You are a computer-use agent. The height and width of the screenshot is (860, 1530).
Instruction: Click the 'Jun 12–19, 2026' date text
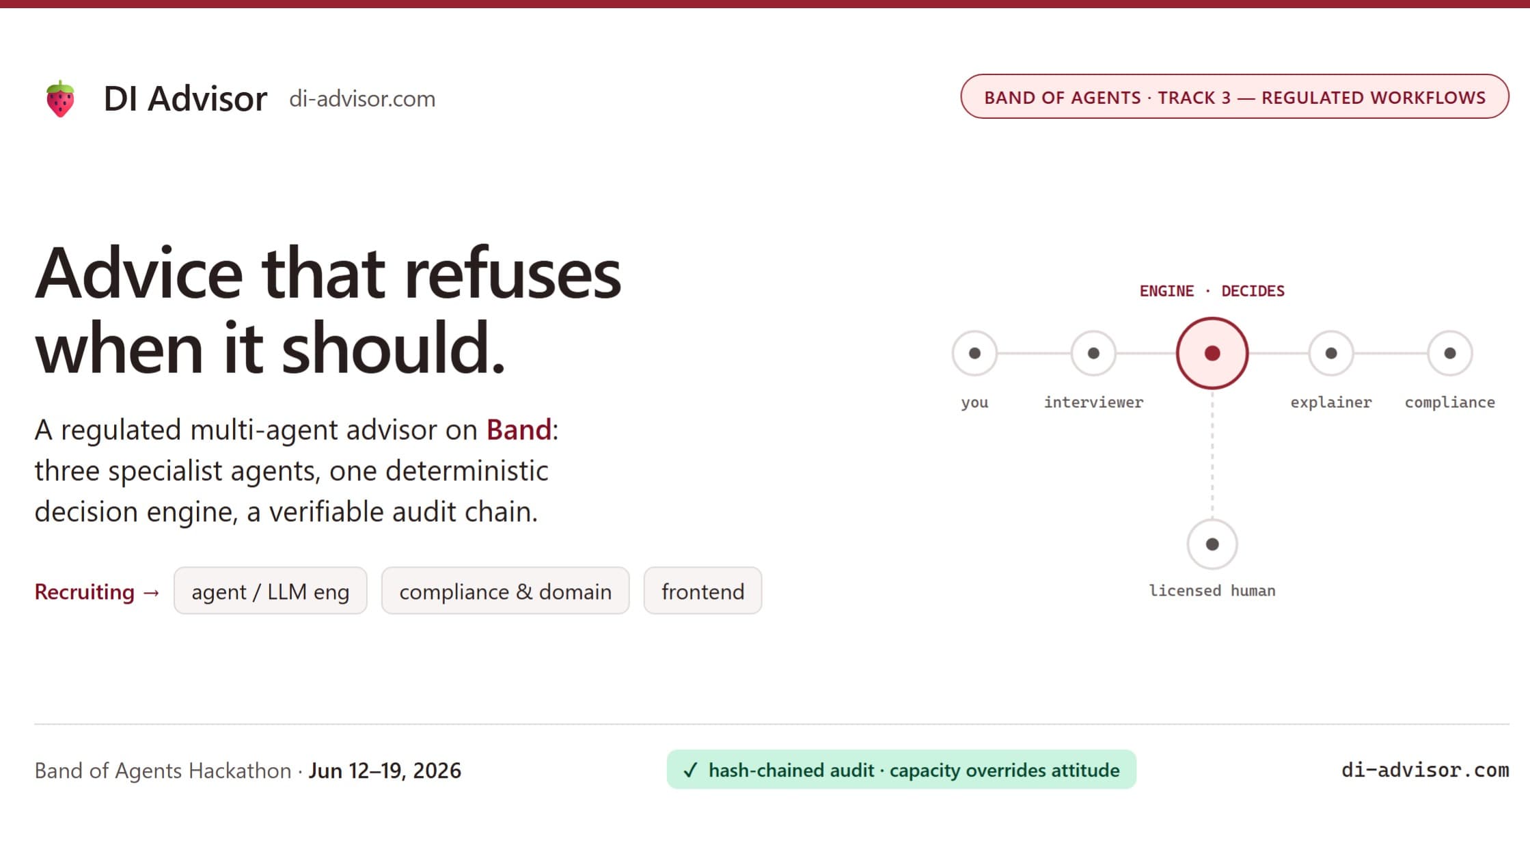[x=385, y=771]
